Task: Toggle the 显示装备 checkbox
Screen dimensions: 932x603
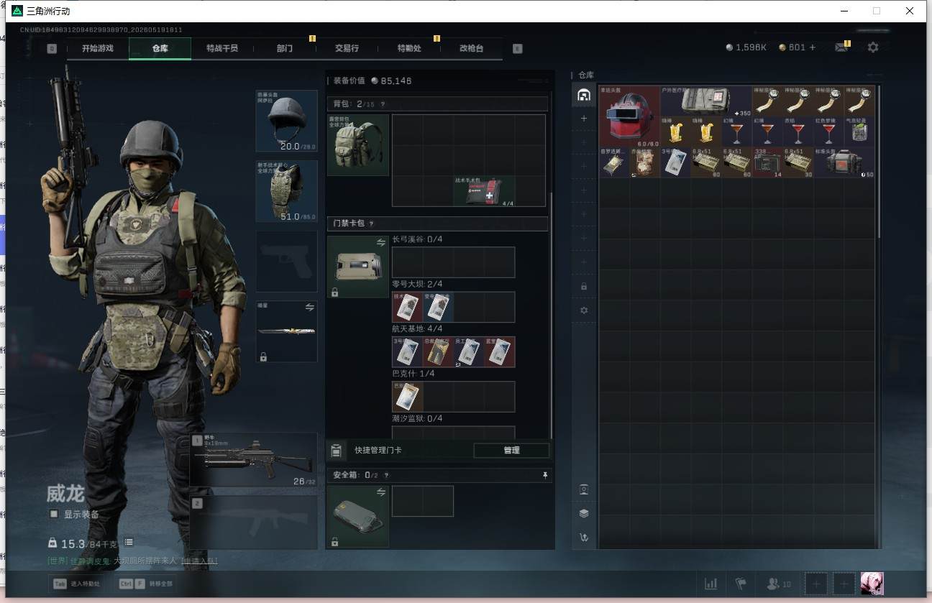Action: click(x=54, y=514)
